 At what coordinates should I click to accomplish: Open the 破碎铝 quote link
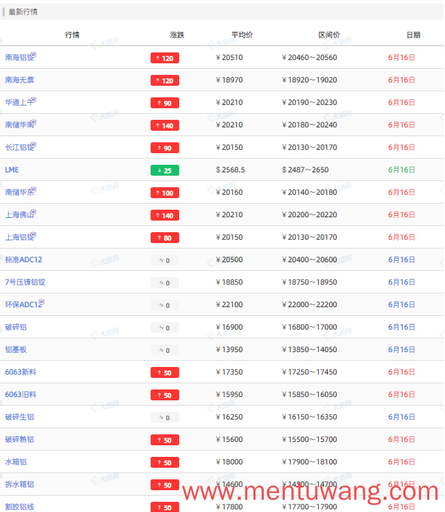(x=16, y=327)
